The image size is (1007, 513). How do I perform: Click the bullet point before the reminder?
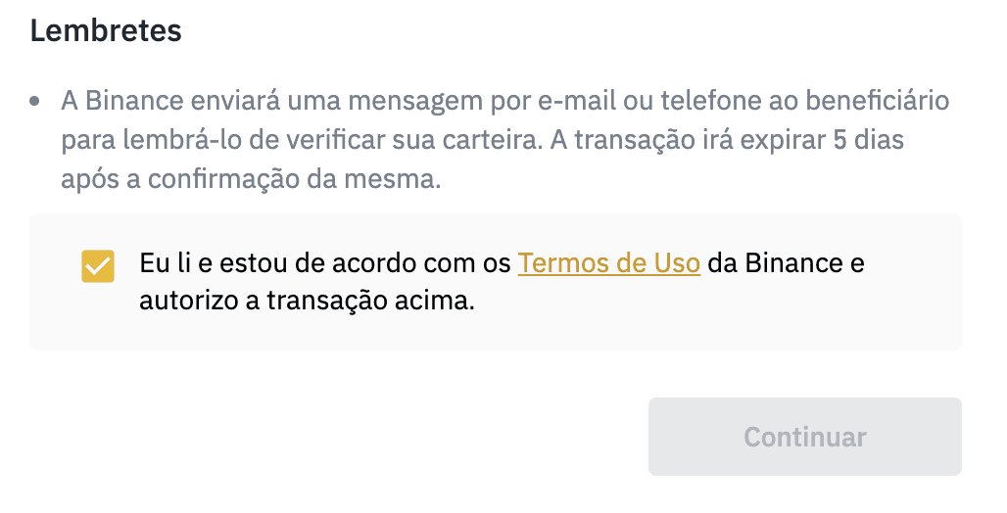point(35,101)
